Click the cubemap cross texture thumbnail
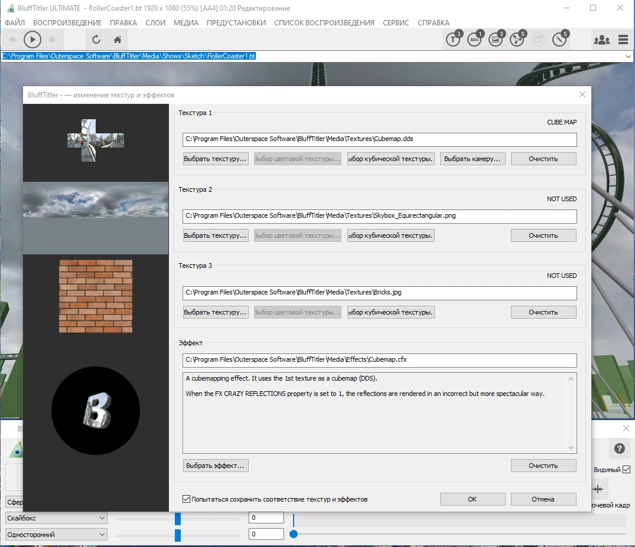Screen dimensions: 635x547 [96, 140]
